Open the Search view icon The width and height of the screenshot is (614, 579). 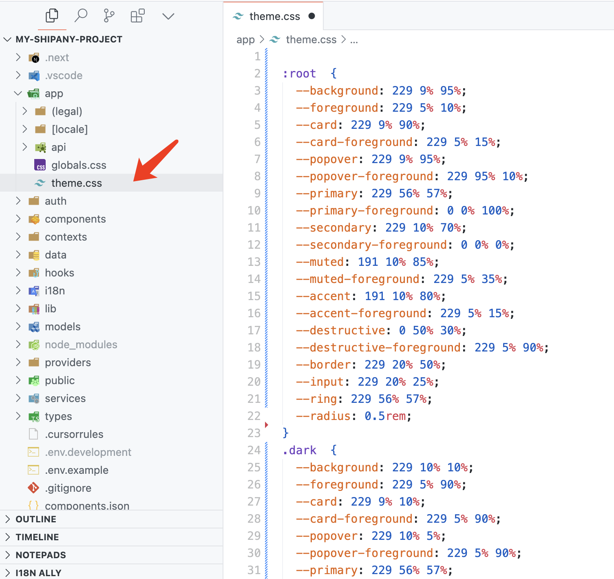[81, 16]
